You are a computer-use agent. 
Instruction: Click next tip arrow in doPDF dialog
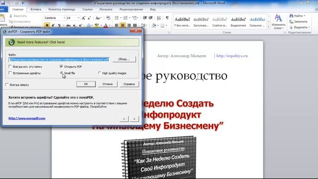coord(134,119)
